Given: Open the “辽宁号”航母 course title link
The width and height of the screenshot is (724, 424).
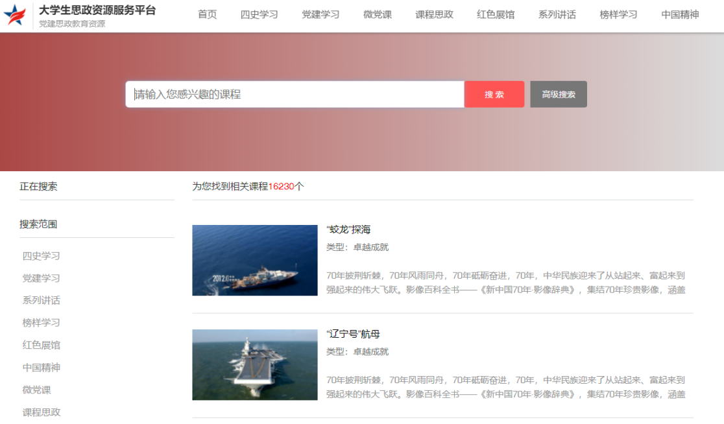Looking at the screenshot, I should tap(353, 334).
